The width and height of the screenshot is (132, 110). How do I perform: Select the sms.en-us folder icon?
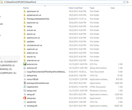click(x=25, y=30)
